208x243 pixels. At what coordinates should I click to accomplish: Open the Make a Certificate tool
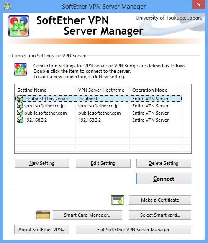pos(160,200)
